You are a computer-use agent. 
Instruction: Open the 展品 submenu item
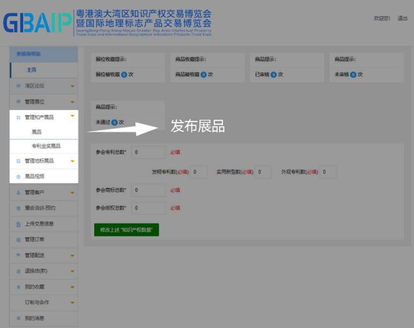coord(44,132)
